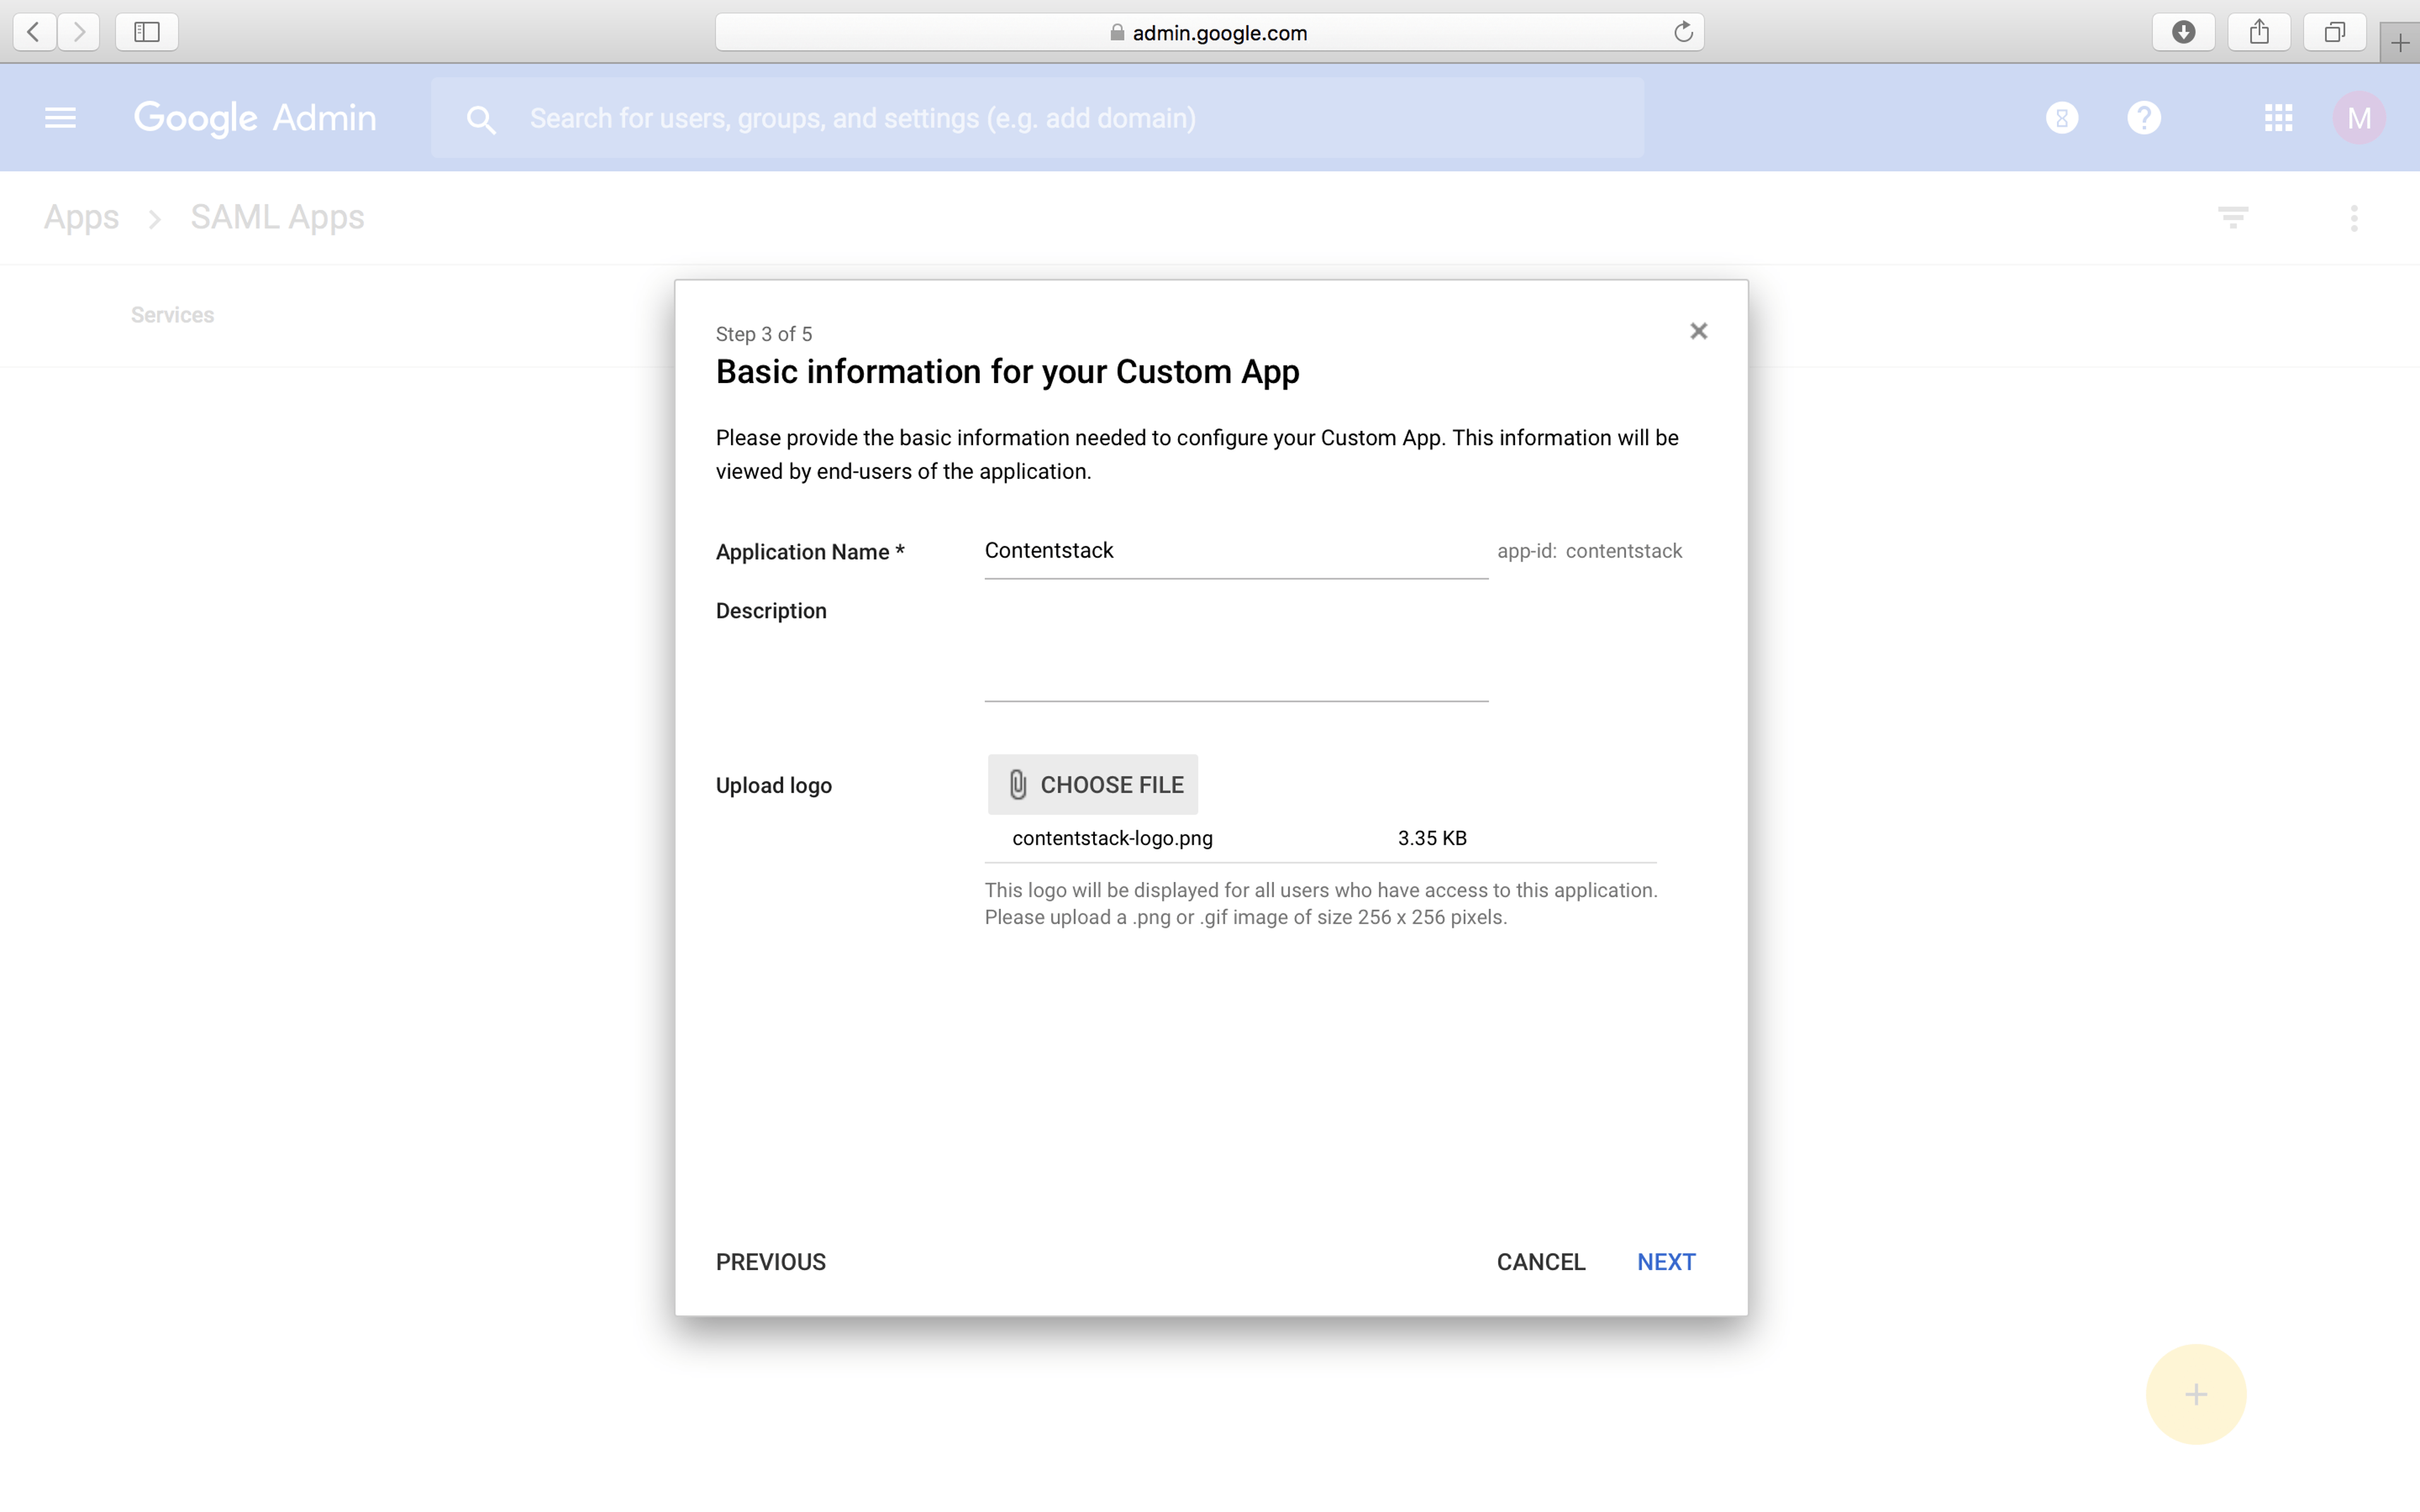
Task: Open the M account avatar
Action: point(2359,118)
